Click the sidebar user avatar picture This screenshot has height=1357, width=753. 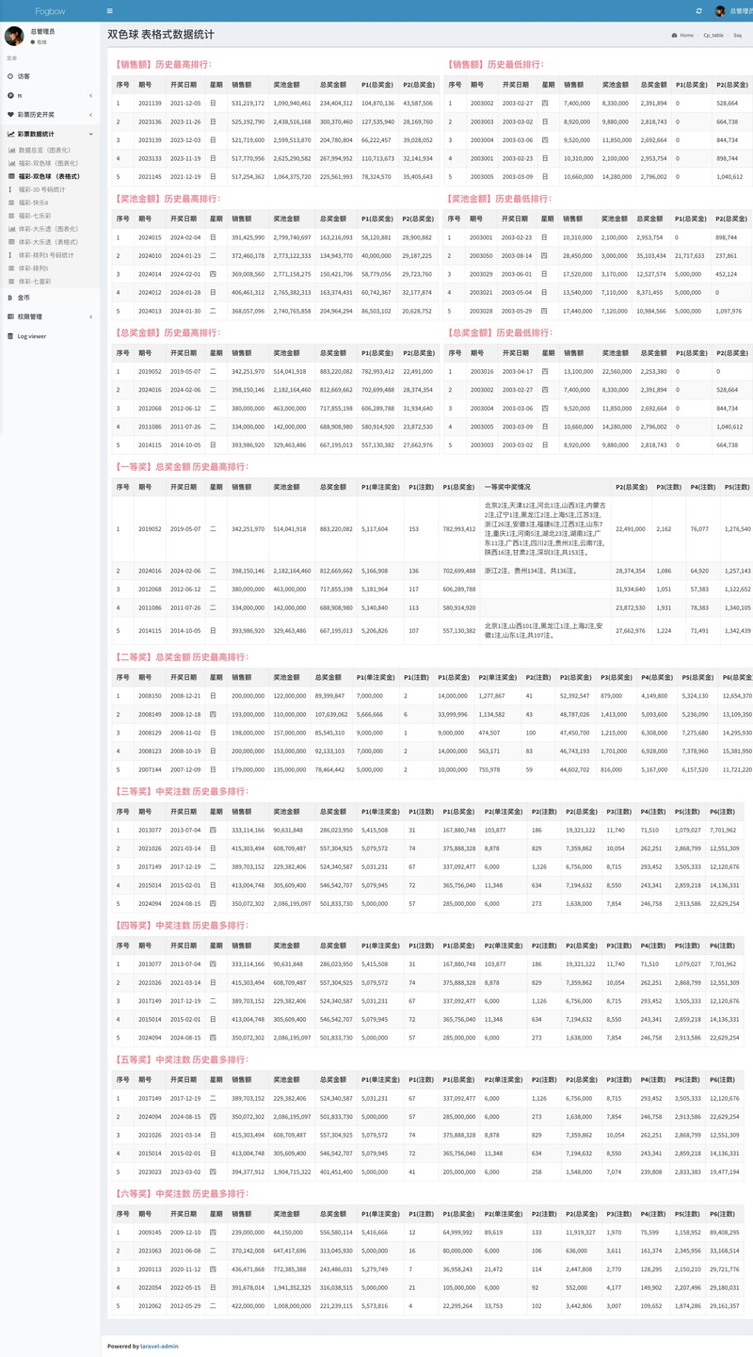click(14, 36)
